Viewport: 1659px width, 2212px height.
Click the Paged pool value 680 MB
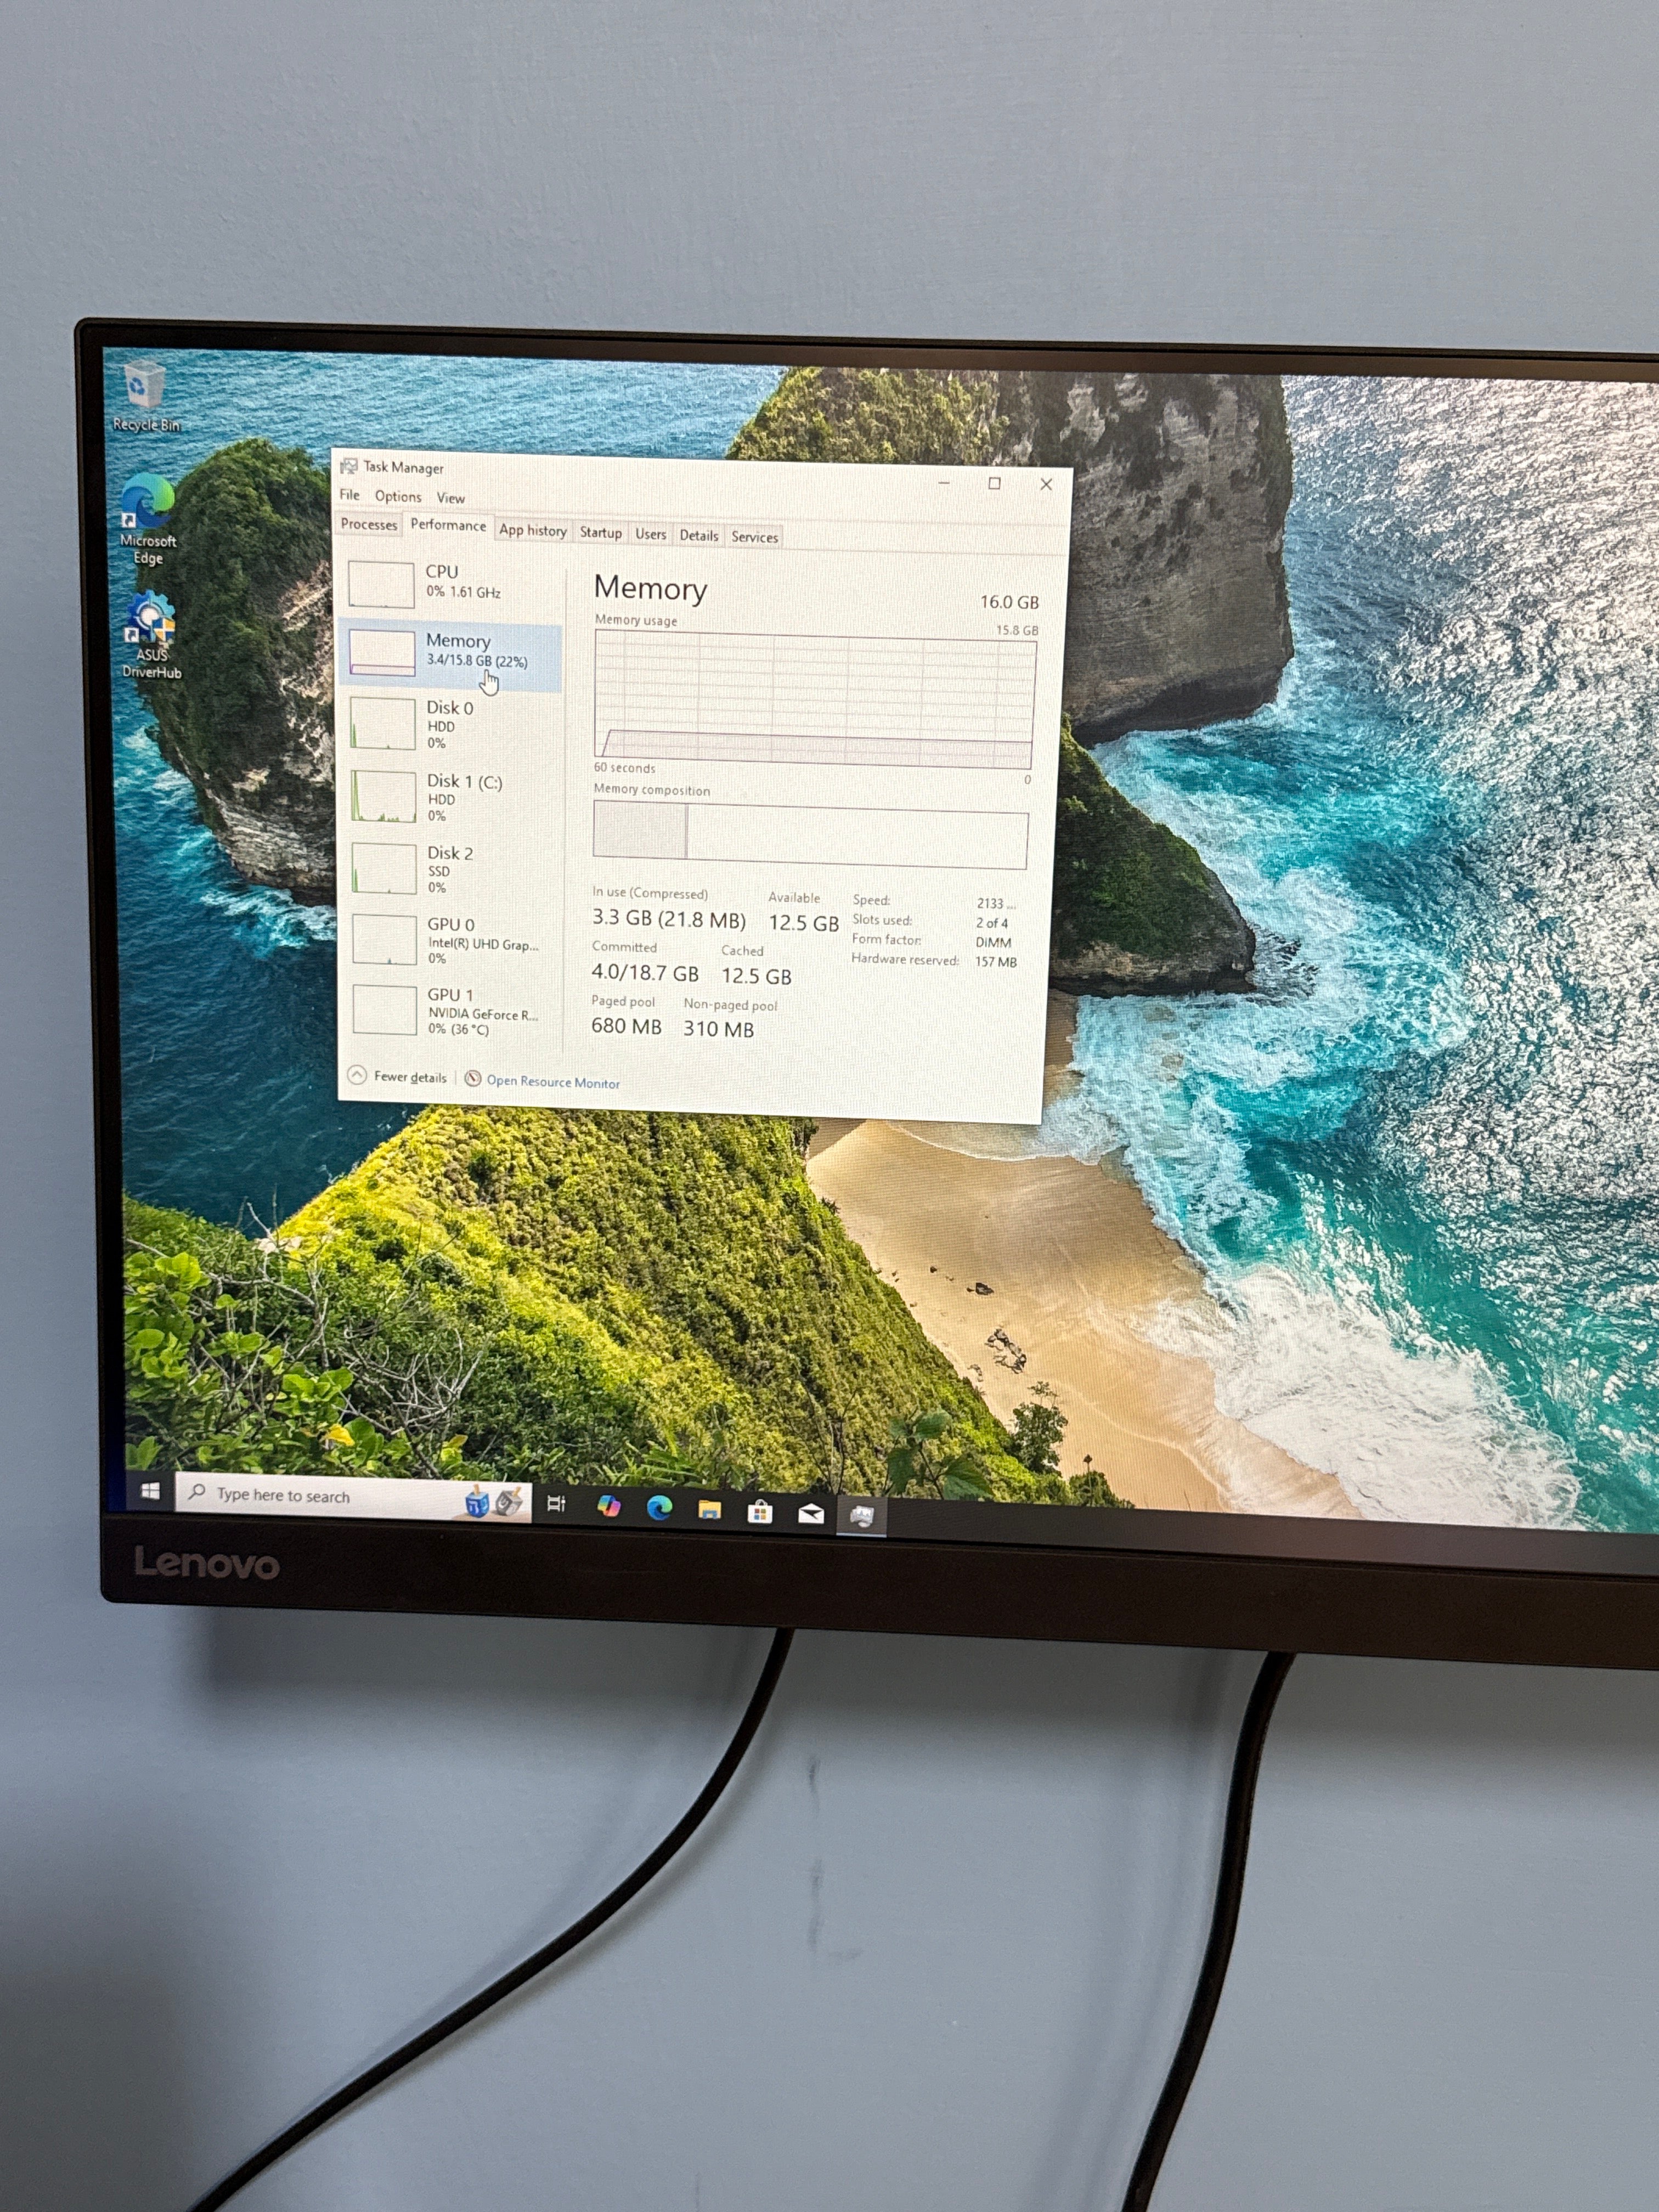tap(626, 1026)
